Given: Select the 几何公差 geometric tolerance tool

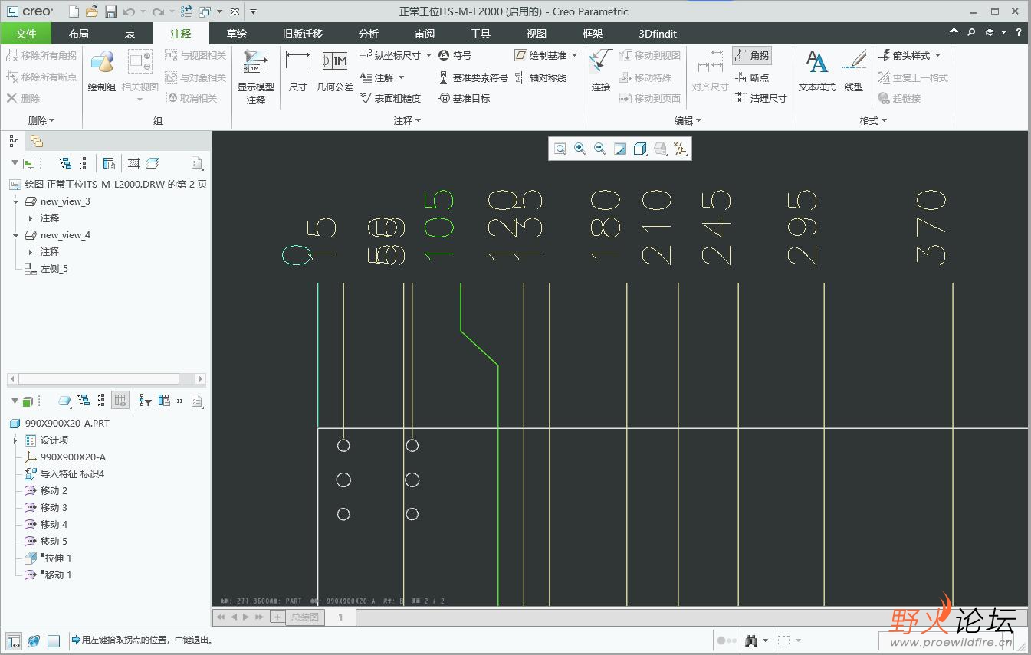Looking at the screenshot, I should pyautogui.click(x=335, y=72).
